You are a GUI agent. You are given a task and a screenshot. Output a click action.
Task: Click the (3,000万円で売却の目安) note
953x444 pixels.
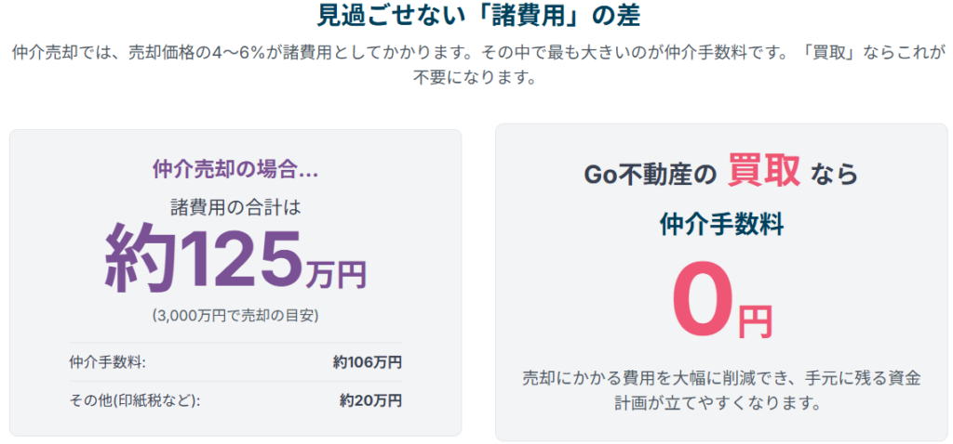pyautogui.click(x=235, y=316)
